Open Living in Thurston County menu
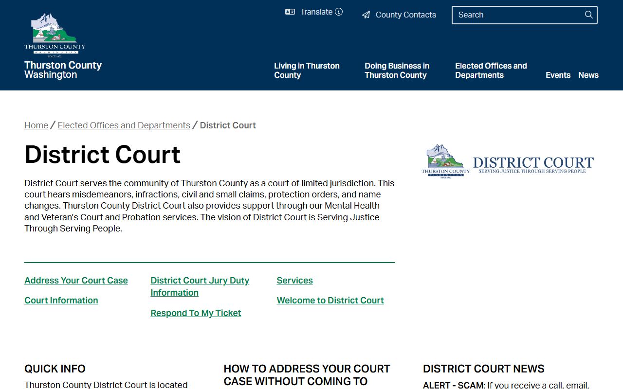The width and height of the screenshot is (623, 389). pos(307,71)
